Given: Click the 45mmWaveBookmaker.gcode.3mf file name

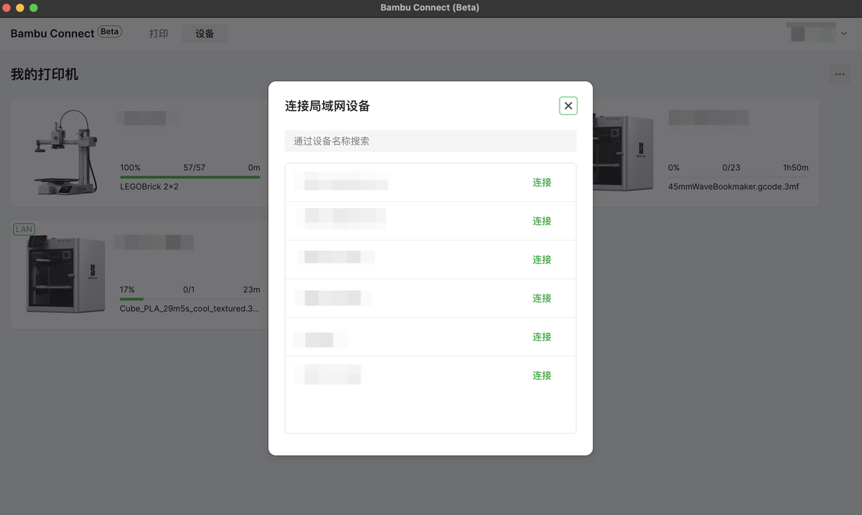Looking at the screenshot, I should pyautogui.click(x=733, y=187).
